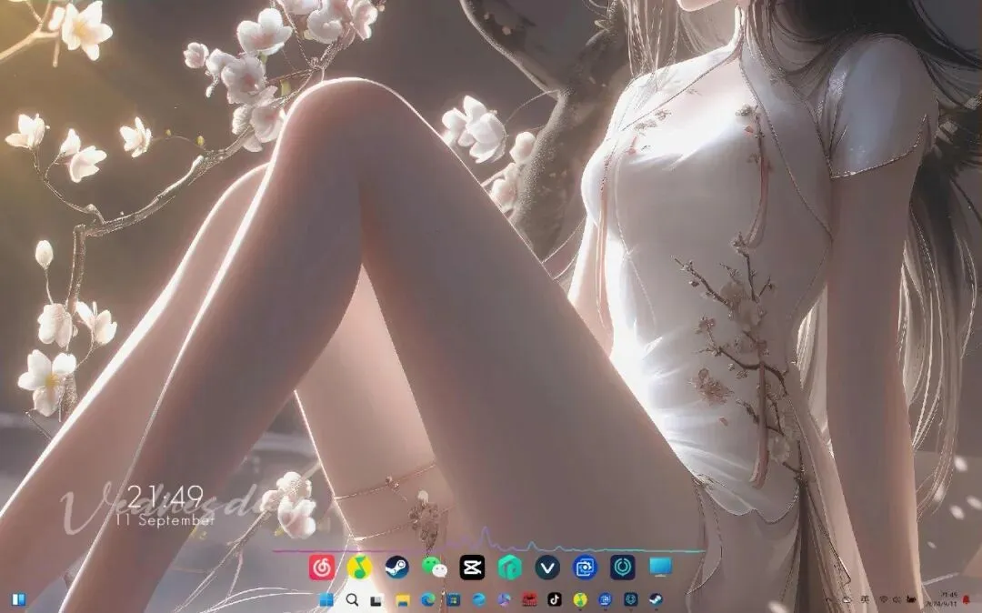The height and width of the screenshot is (613, 982).
Task: Open WeChat from the dock
Action: click(x=435, y=568)
